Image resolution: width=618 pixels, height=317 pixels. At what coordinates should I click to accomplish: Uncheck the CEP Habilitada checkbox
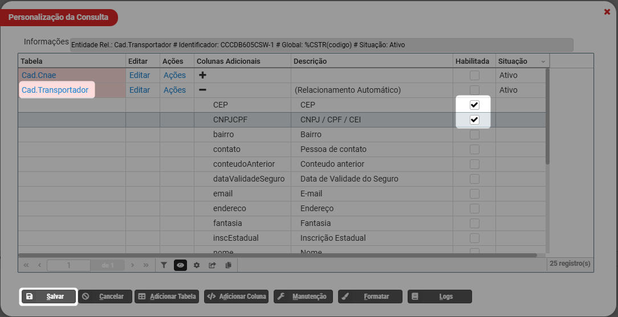tap(474, 105)
